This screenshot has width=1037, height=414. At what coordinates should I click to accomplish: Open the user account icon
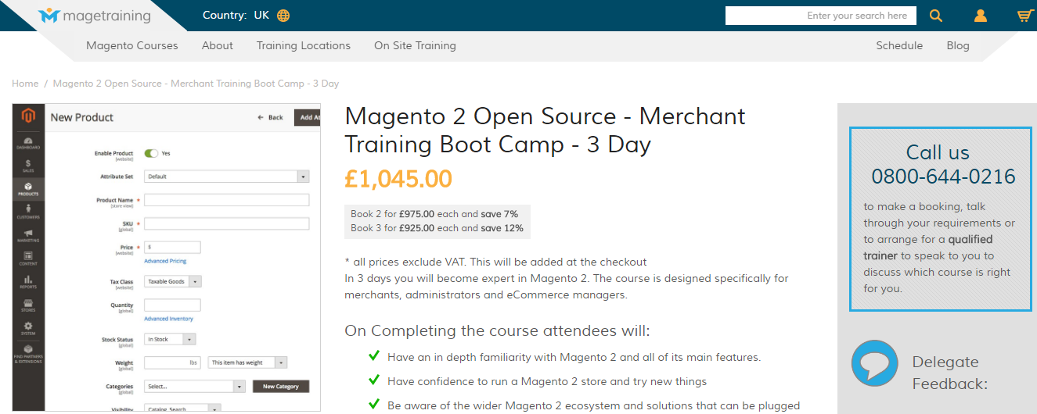coord(981,16)
